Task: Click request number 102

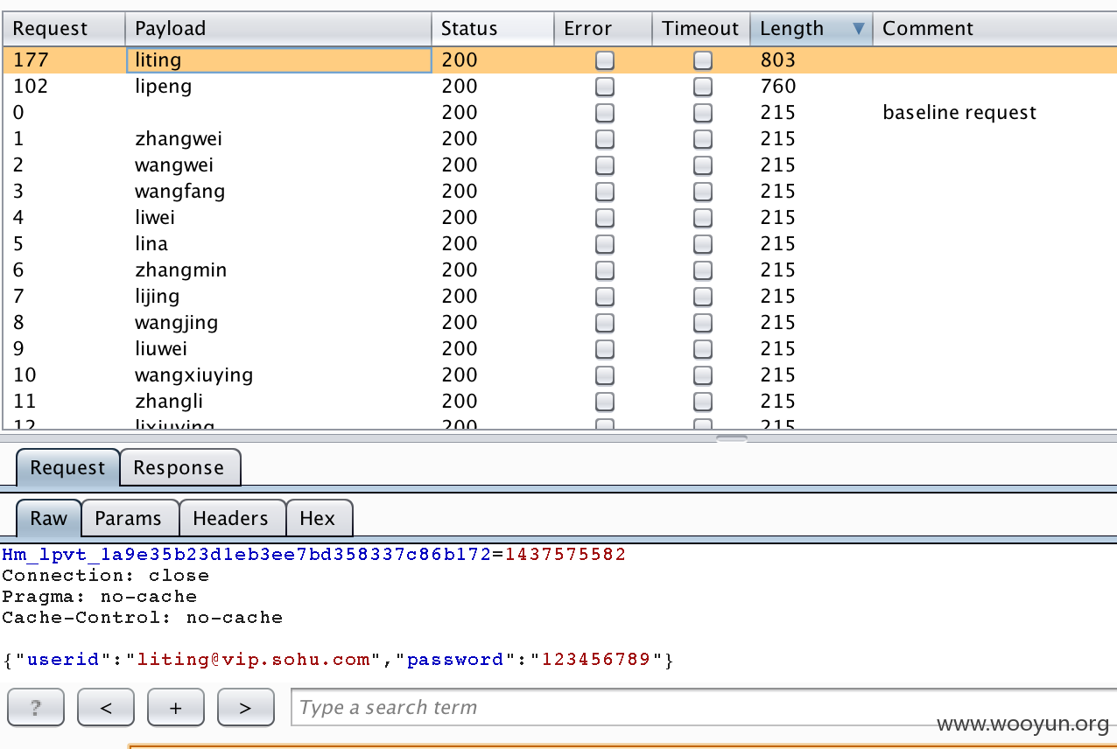Action: click(x=31, y=87)
